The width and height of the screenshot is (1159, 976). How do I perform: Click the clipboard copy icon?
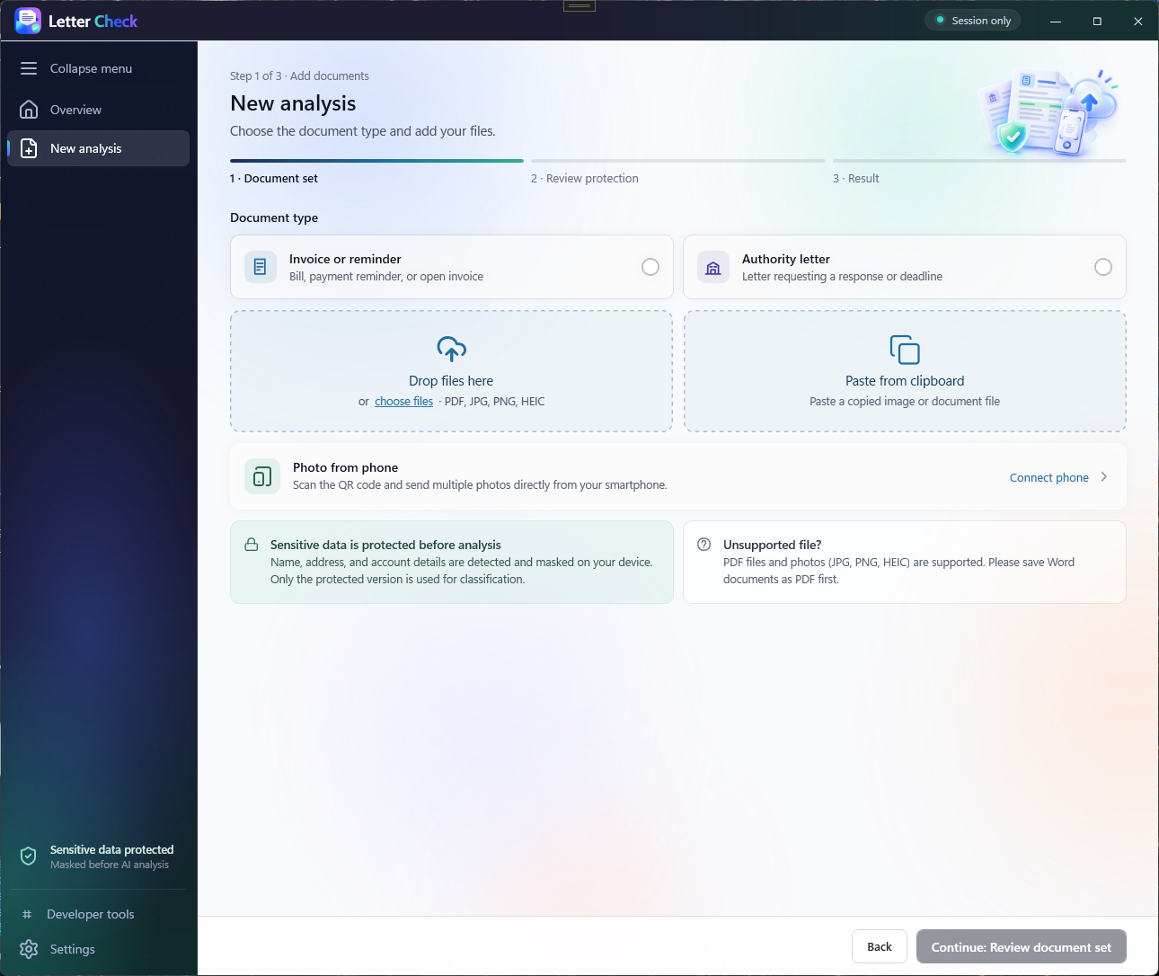pyautogui.click(x=905, y=350)
